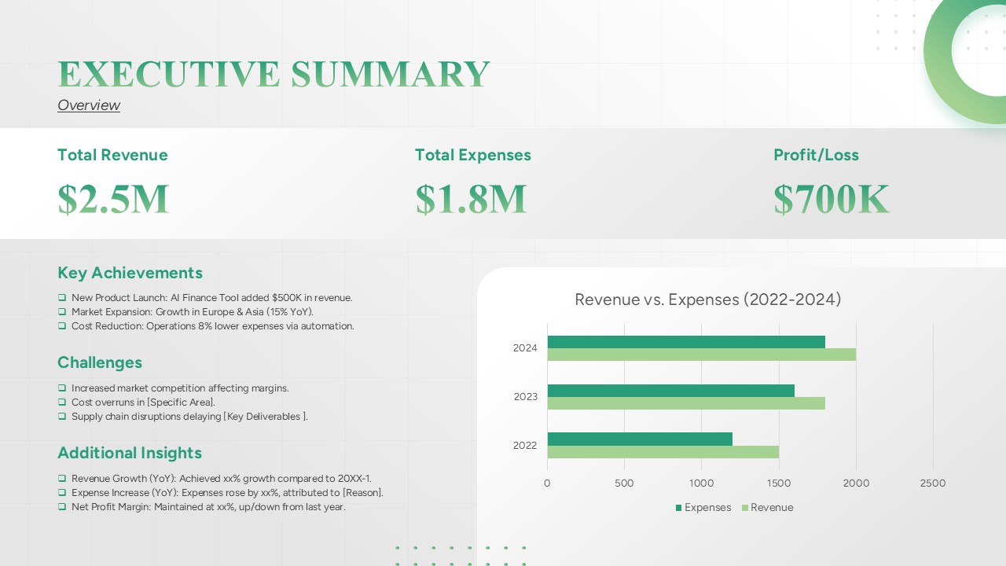Viewport: 1006px width, 566px height.
Task: Select the "$1.8M" expenses figure
Action: (x=471, y=199)
